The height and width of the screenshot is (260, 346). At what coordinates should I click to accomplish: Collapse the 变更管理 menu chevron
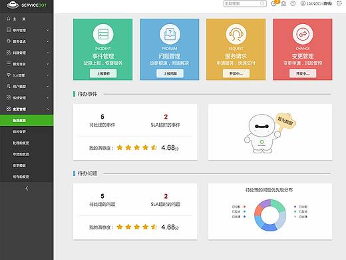click(48, 109)
